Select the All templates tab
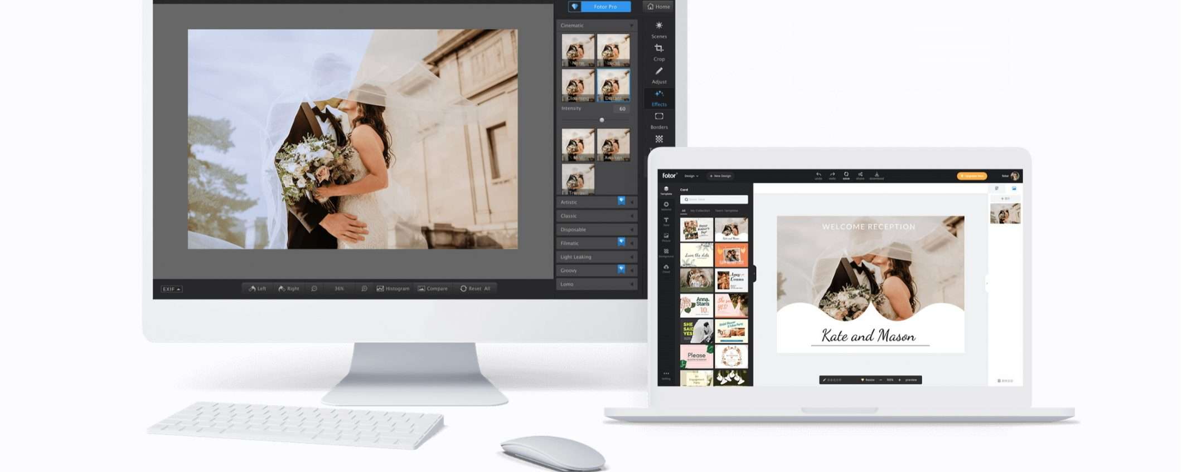Screen dimensions: 1182x472 [x=684, y=211]
